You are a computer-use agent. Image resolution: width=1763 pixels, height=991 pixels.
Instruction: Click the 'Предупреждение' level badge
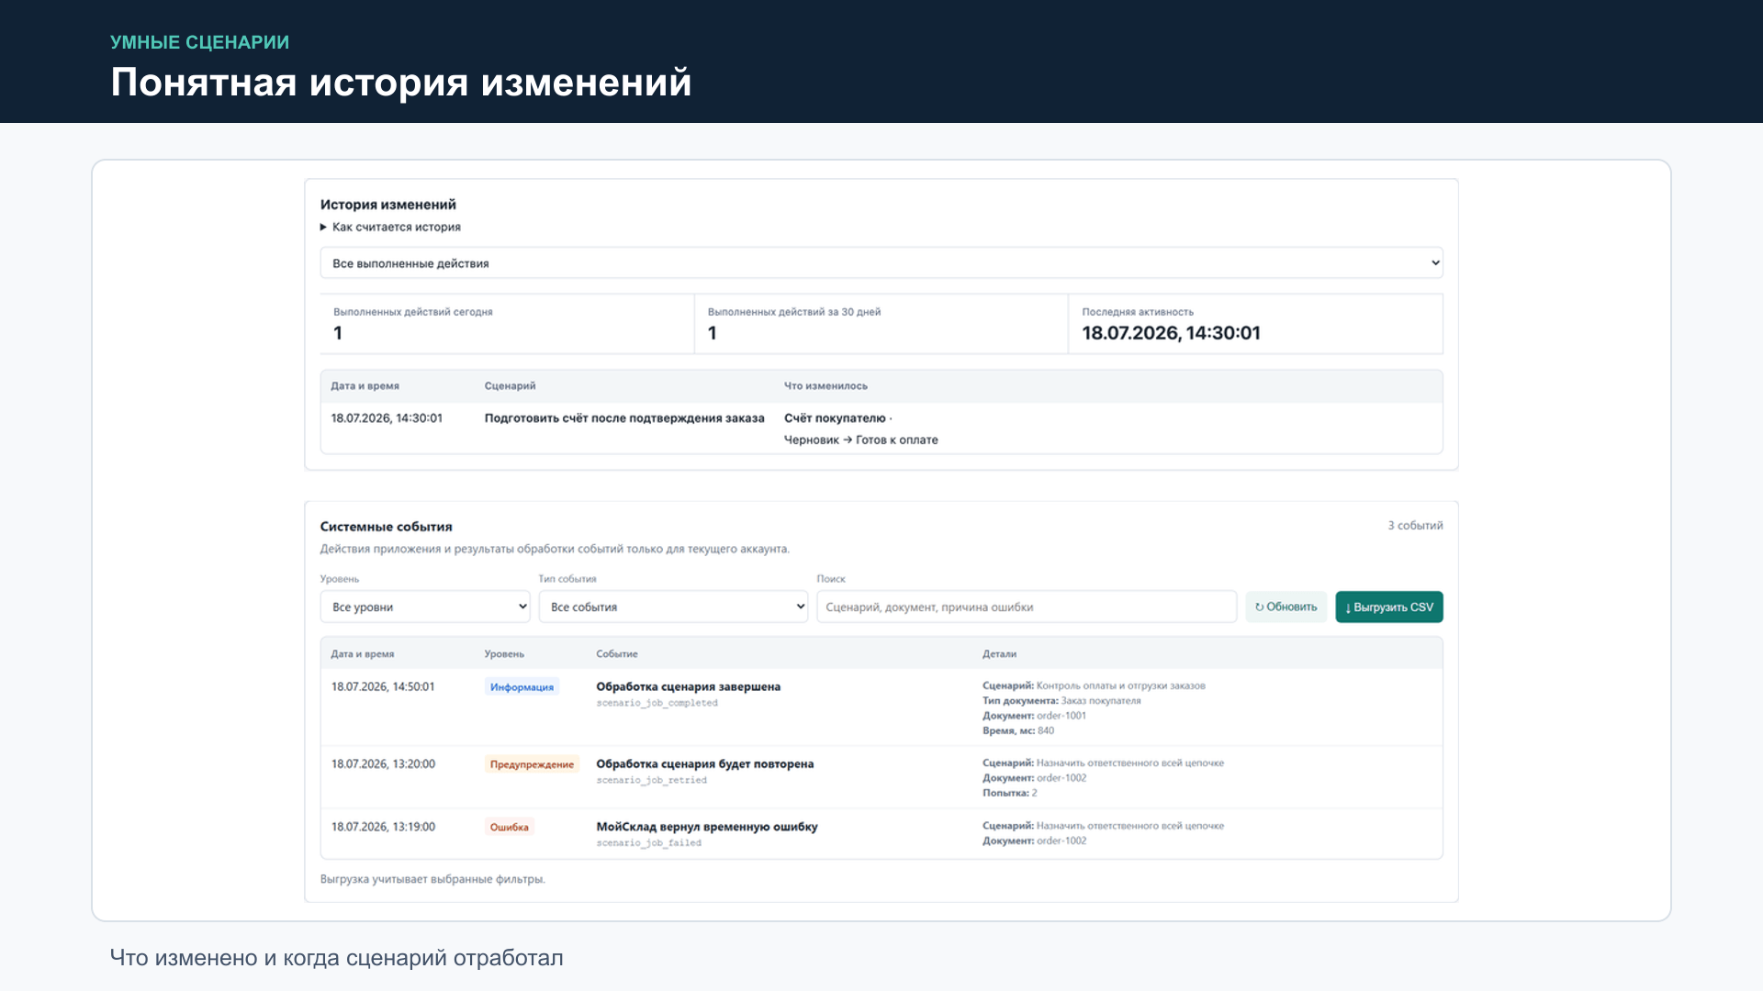pyautogui.click(x=532, y=763)
